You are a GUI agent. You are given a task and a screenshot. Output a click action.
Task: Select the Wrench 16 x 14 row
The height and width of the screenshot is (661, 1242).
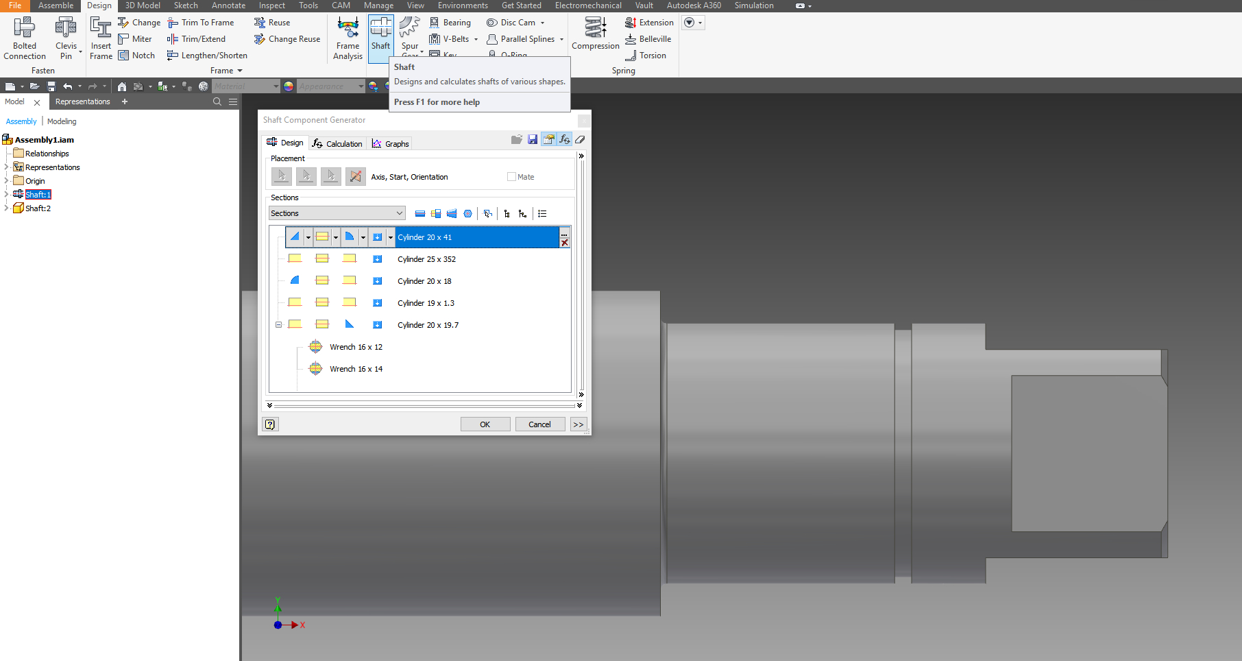click(356, 369)
